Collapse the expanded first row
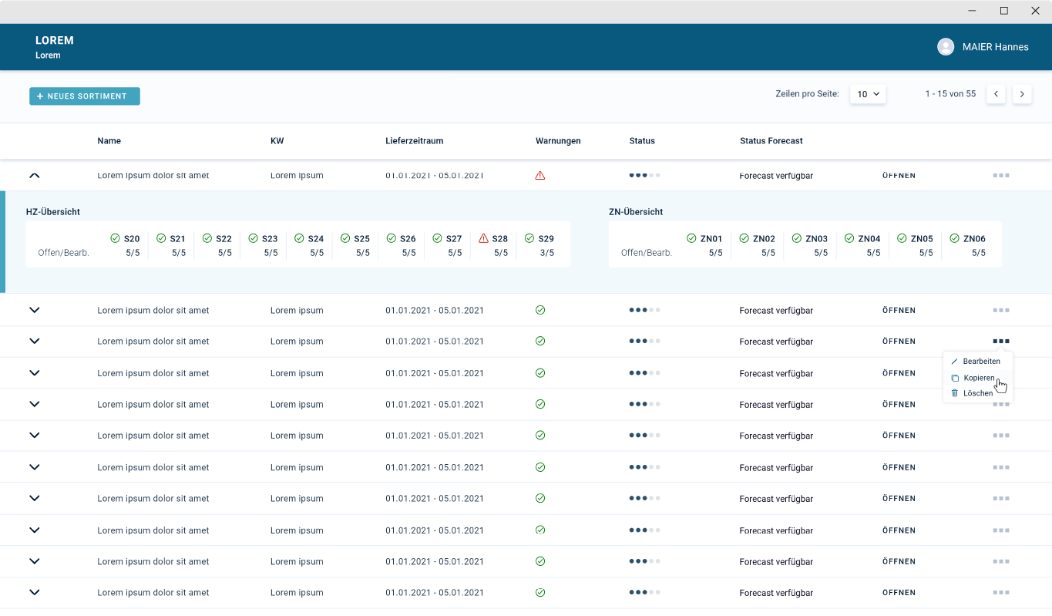This screenshot has width=1052, height=616. [34, 175]
